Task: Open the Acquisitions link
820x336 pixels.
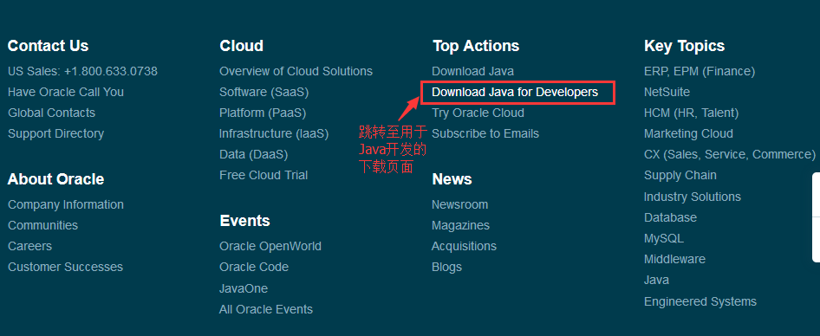Action: [464, 246]
